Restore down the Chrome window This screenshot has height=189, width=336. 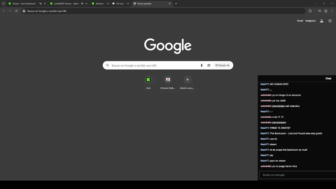324,4
